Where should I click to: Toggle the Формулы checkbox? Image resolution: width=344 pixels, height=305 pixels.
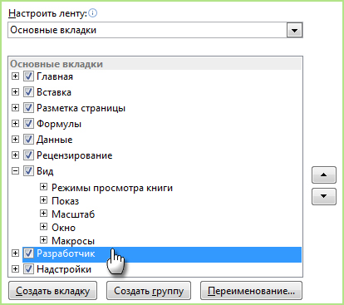pyautogui.click(x=28, y=124)
